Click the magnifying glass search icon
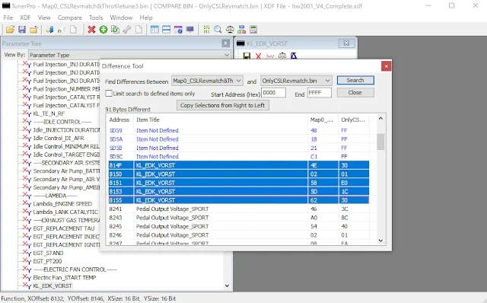Image resolution: width=487 pixels, height=303 pixels. pyautogui.click(x=218, y=30)
